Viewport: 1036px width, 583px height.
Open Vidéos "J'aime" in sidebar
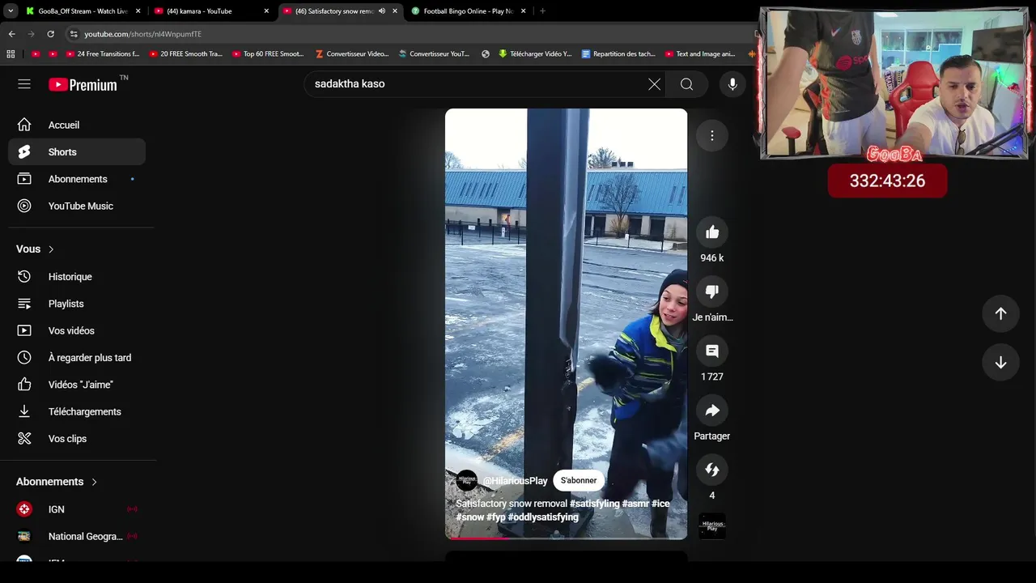pos(77,385)
